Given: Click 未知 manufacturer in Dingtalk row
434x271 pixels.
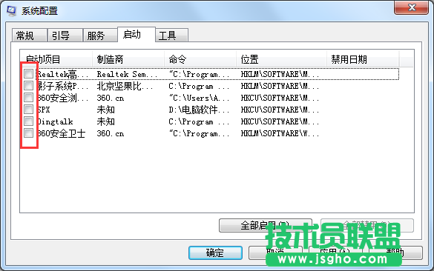Looking at the screenshot, I should pyautogui.click(x=106, y=121).
